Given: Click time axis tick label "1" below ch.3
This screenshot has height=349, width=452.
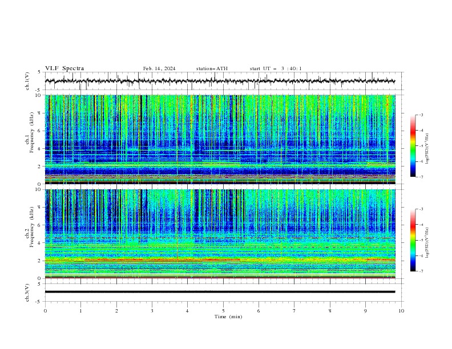Looking at the screenshot, I should (x=80, y=311).
